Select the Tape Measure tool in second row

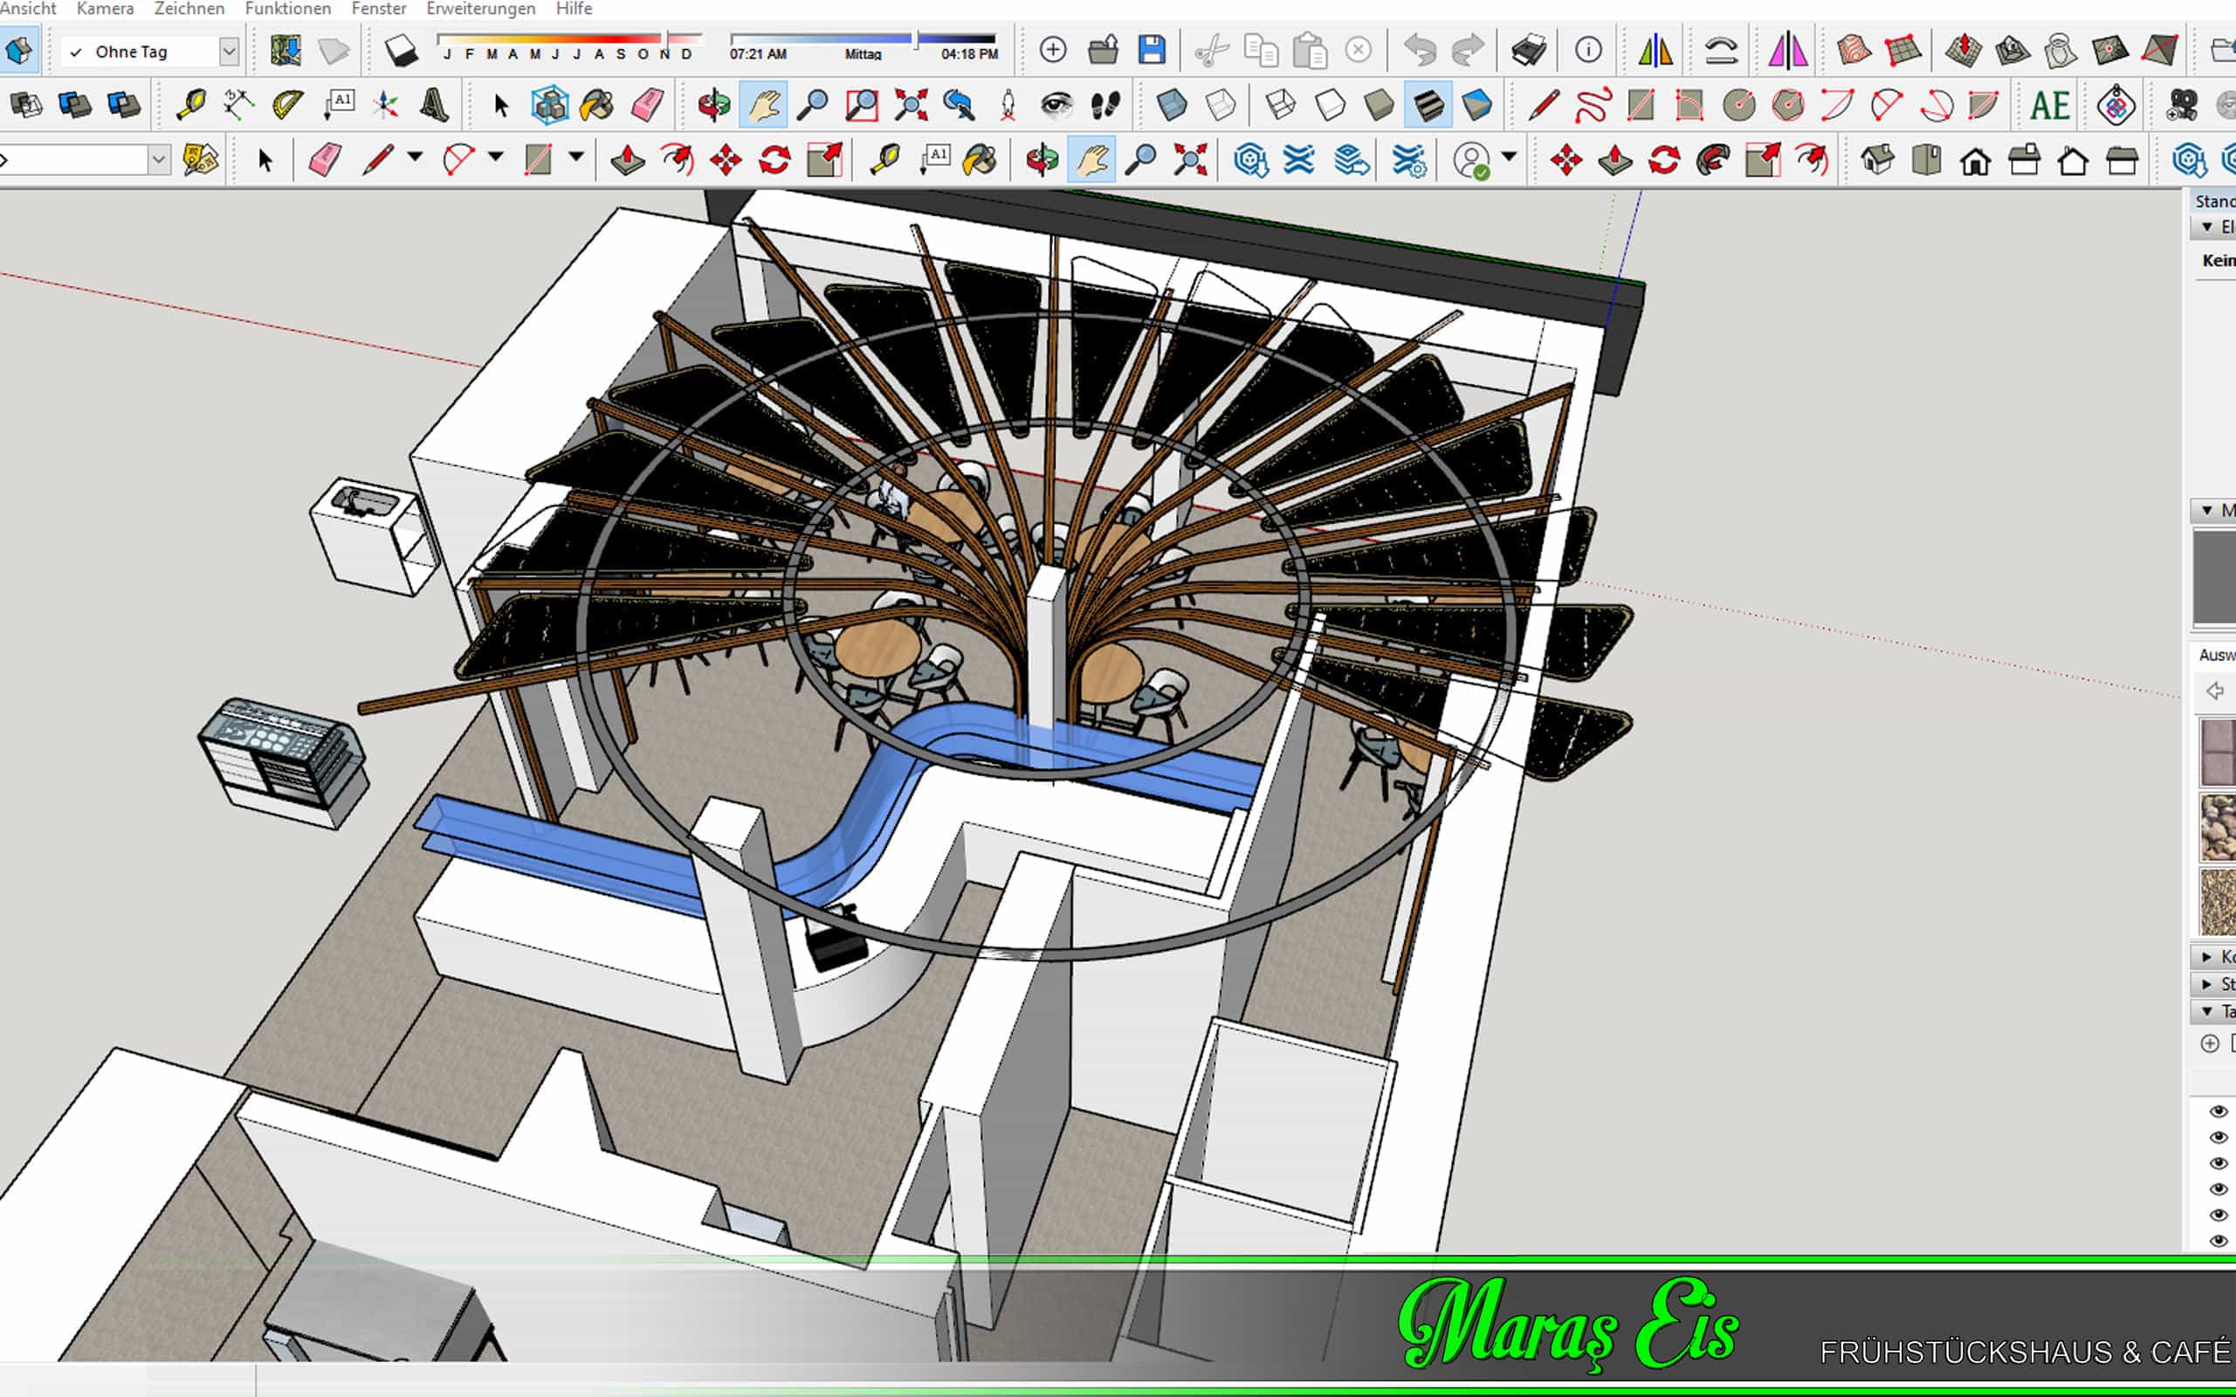(190, 106)
